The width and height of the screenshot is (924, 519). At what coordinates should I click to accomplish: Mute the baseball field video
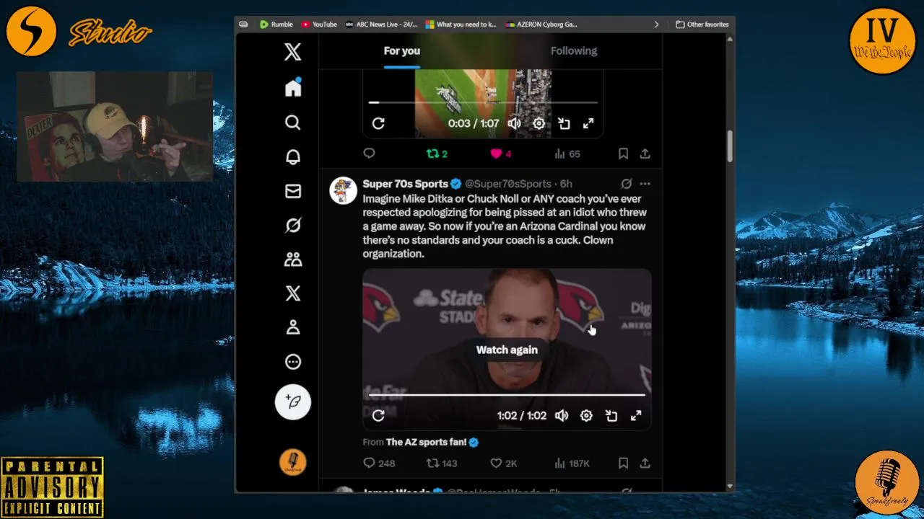tap(514, 123)
